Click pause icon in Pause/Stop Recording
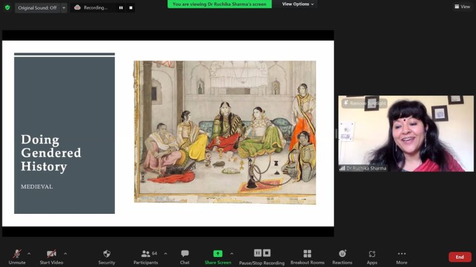The width and height of the screenshot is (476, 267). (x=258, y=253)
